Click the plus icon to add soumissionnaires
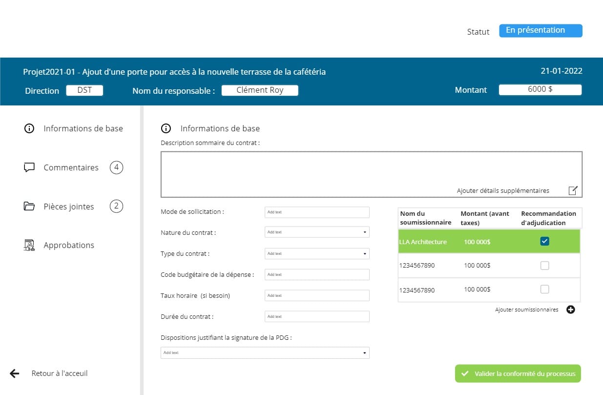 click(x=570, y=310)
